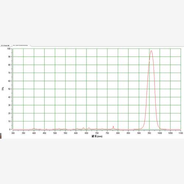Click the 700 label on the x-axis
The width and height of the screenshot is (184, 184).
click(x=97, y=133)
